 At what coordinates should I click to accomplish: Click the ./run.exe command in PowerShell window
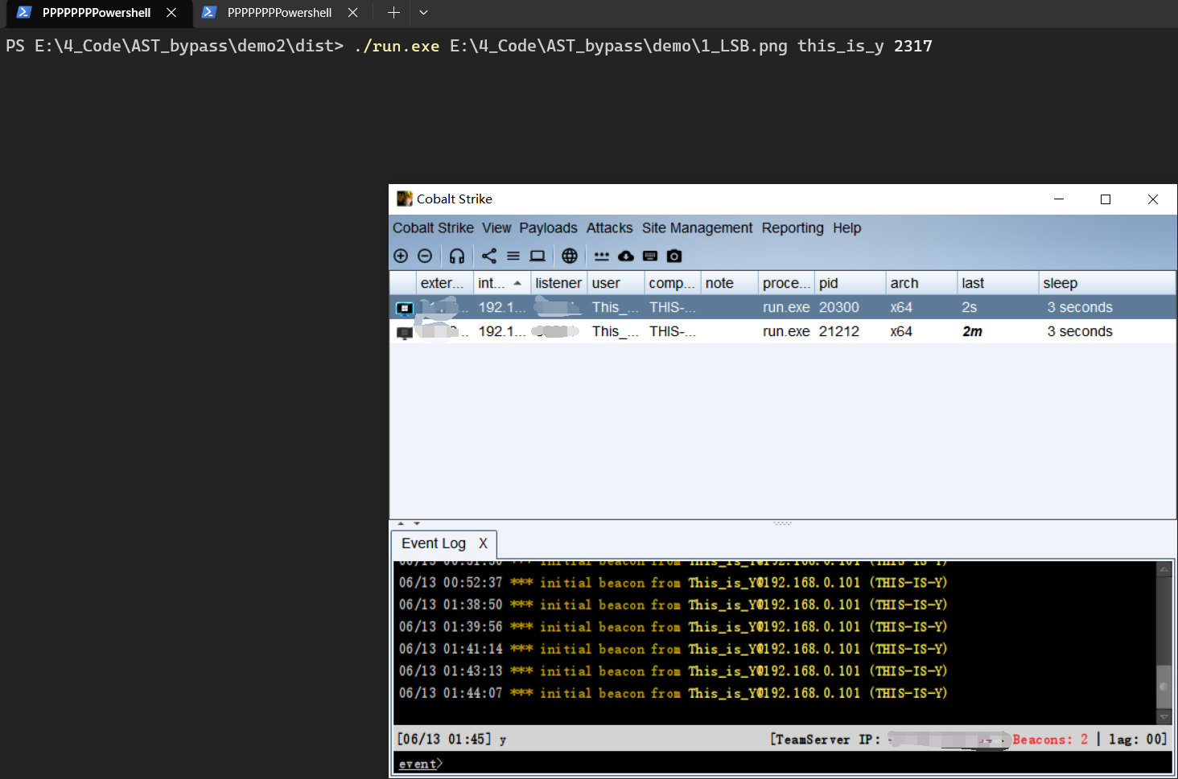(x=397, y=46)
